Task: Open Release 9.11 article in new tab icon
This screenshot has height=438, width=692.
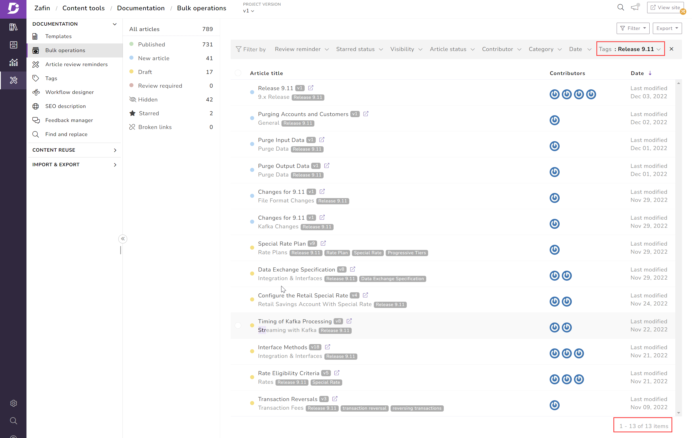Action: click(311, 88)
